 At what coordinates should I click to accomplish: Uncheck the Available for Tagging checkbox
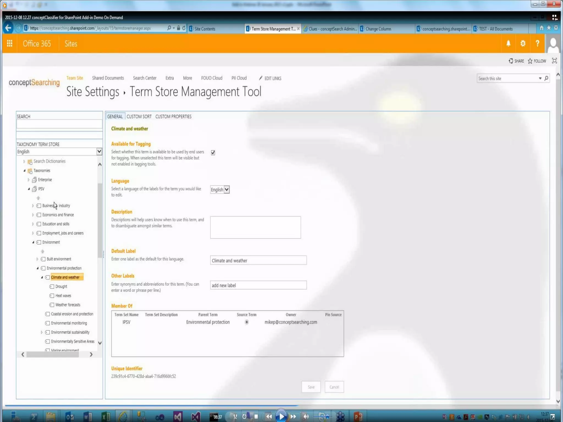(213, 152)
